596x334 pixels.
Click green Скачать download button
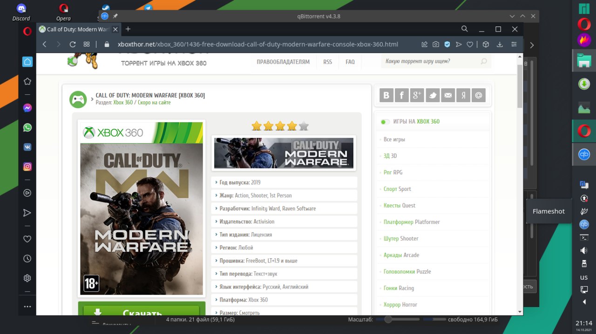tap(142, 312)
